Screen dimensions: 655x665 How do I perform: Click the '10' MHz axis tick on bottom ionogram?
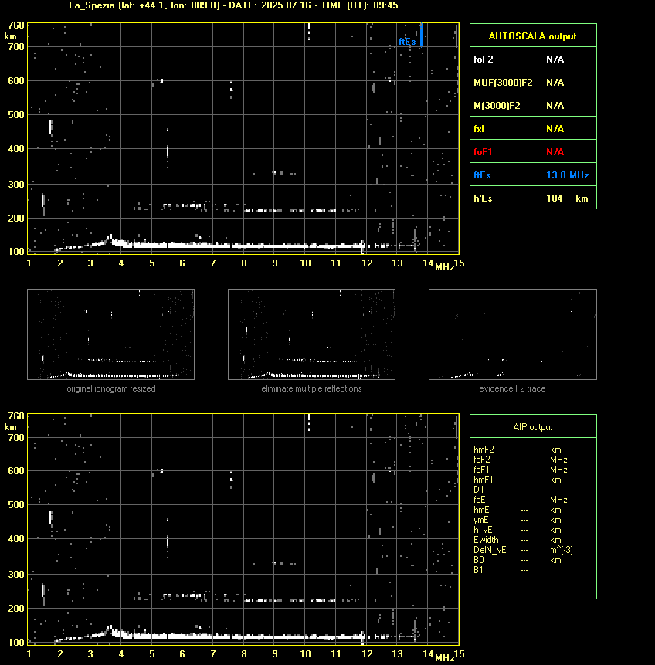tap(305, 654)
